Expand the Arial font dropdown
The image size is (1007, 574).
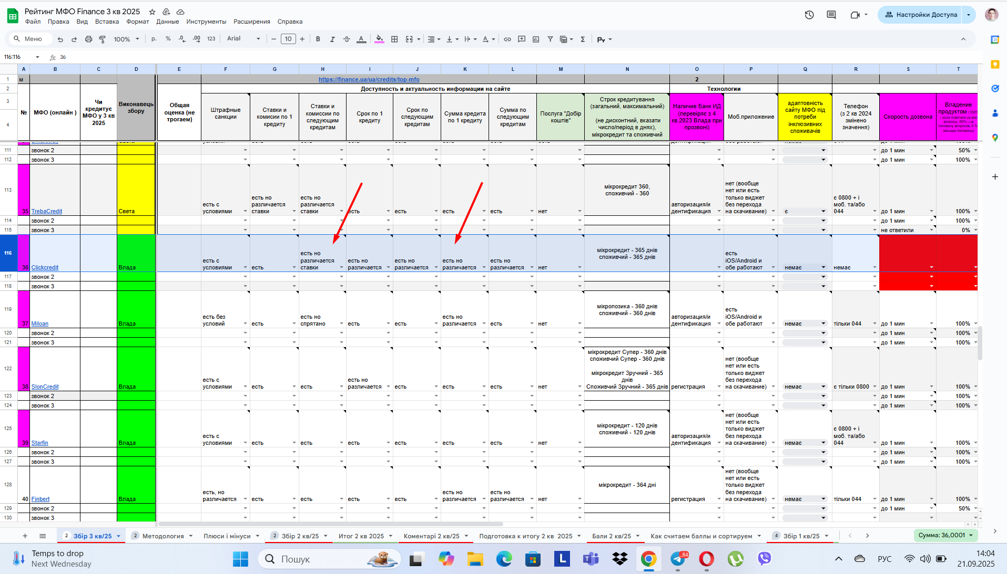click(243, 39)
